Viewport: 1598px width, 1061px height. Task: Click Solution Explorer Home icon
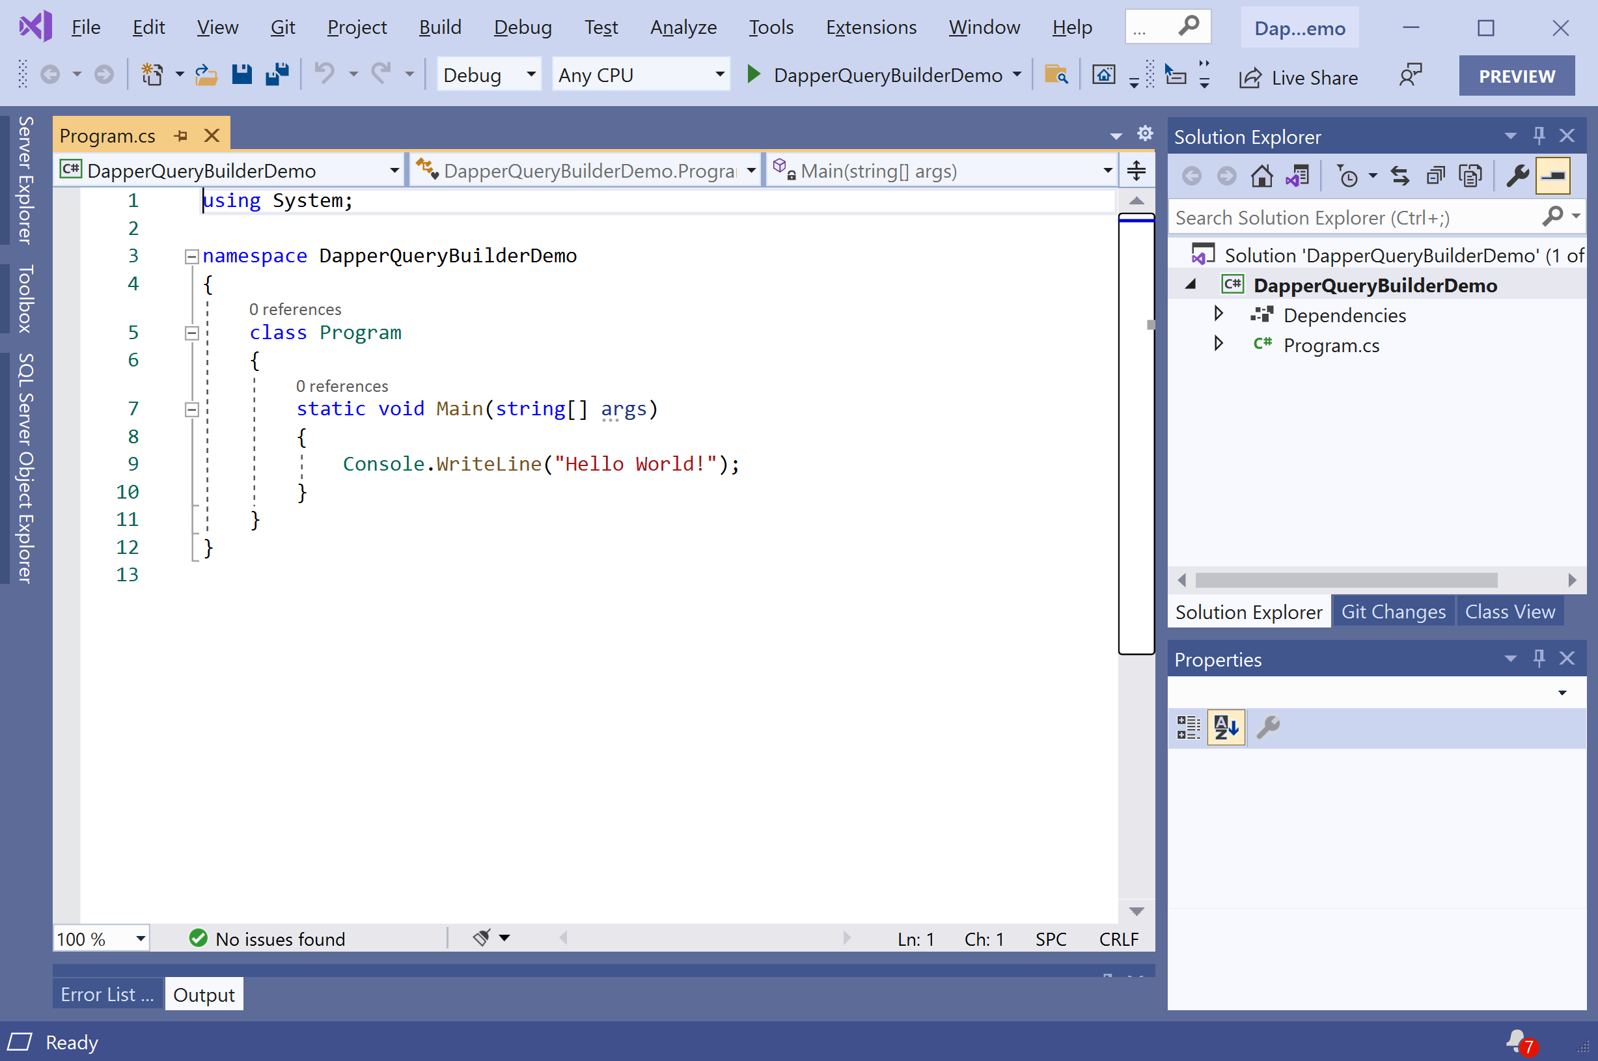tap(1261, 176)
